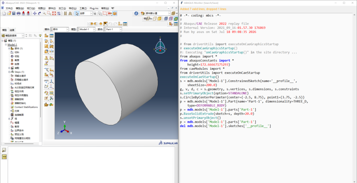
Task: Open the 模型(M) menu
Action: click(x=20, y=8)
